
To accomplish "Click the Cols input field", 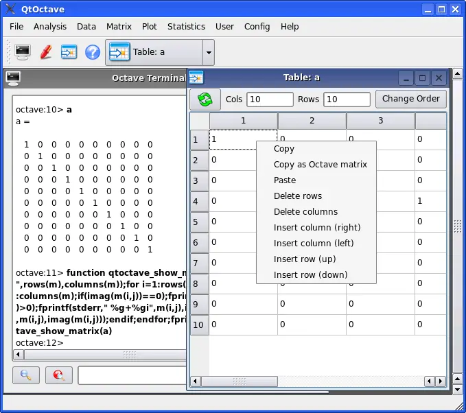I will point(270,99).
